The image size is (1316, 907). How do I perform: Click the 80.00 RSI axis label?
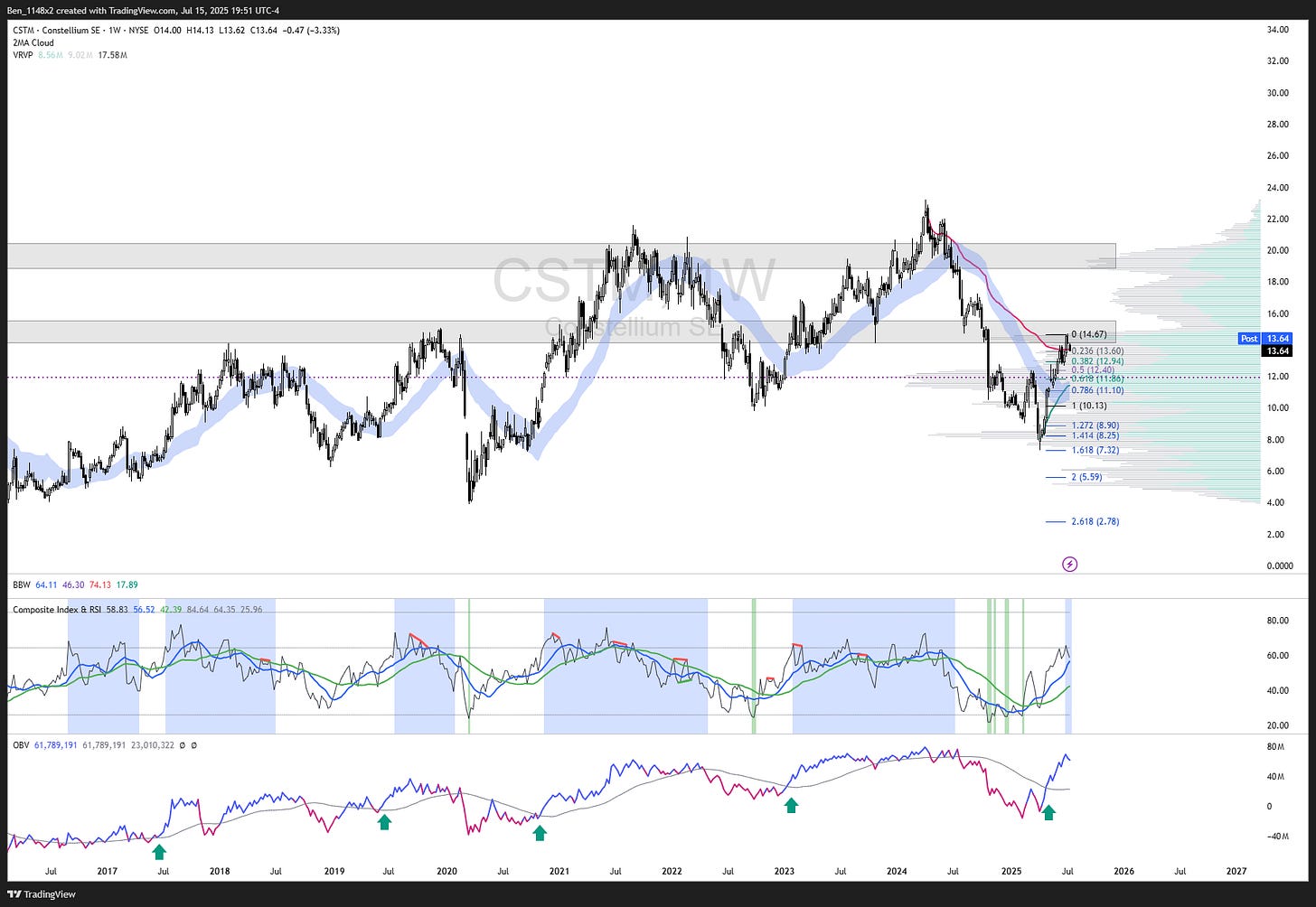[x=1278, y=621]
